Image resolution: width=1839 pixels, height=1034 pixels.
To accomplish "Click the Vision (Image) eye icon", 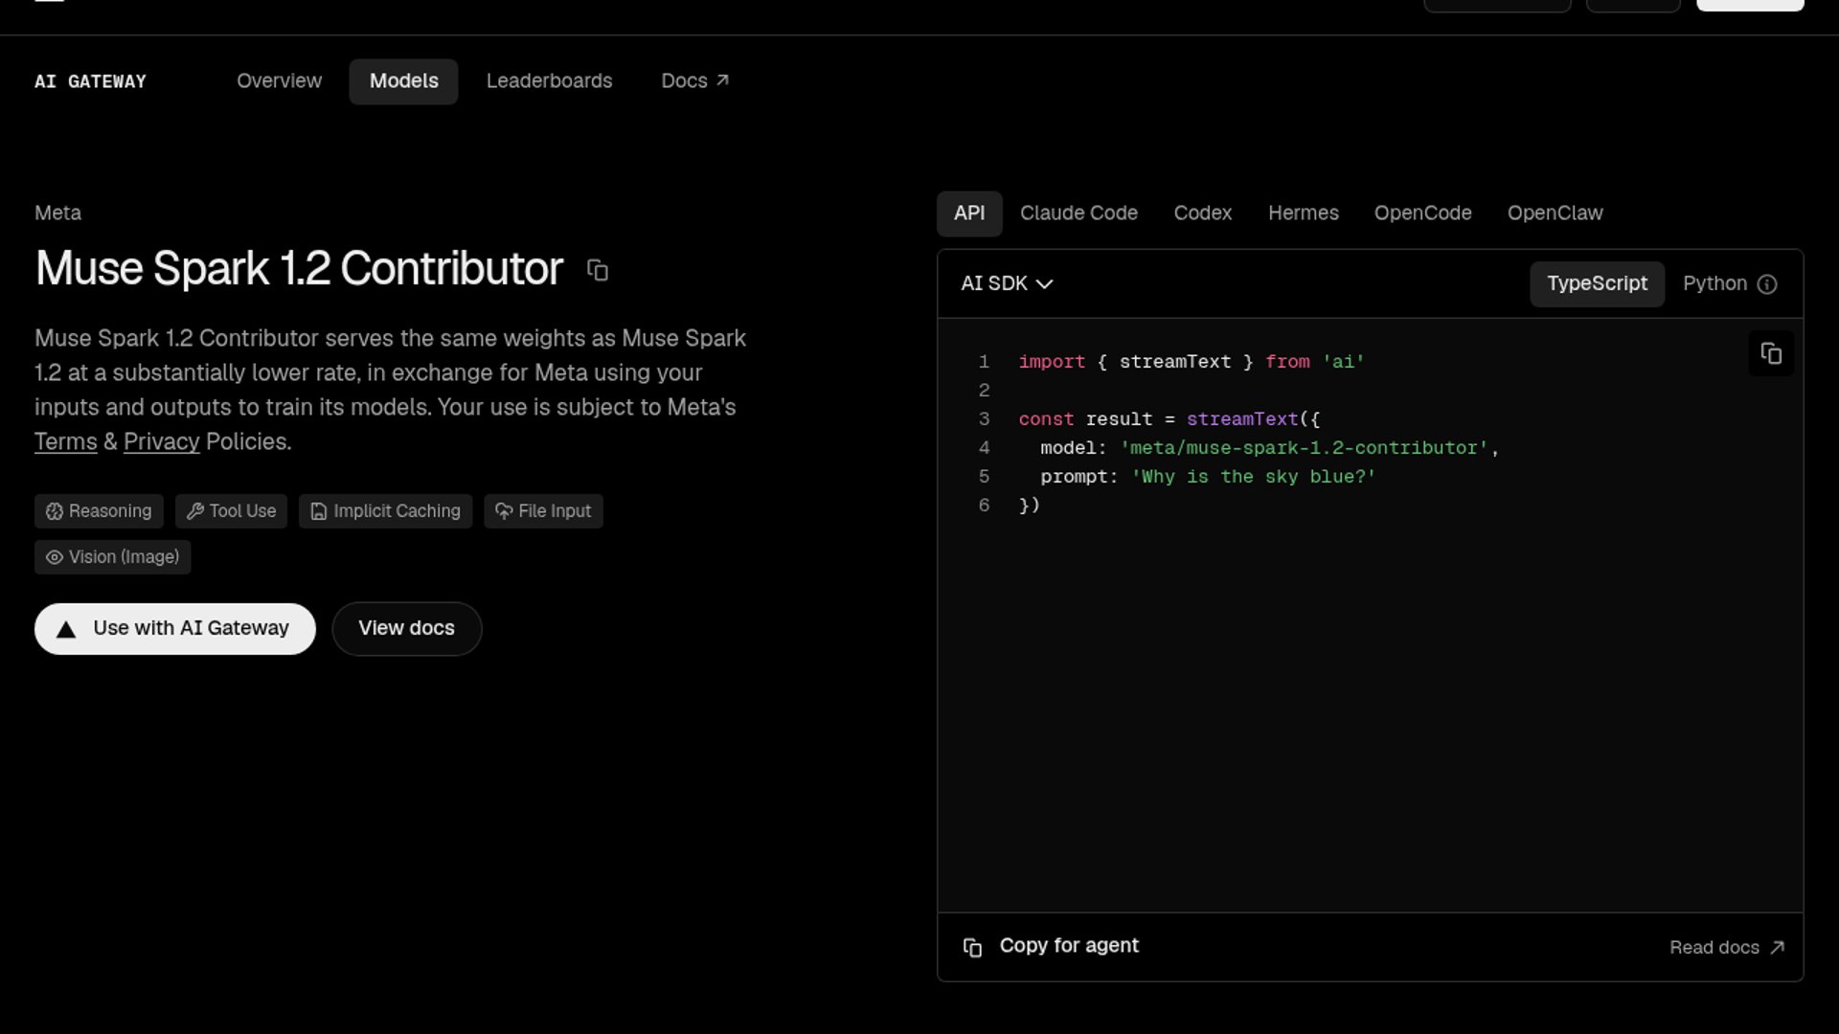I will tap(55, 557).
